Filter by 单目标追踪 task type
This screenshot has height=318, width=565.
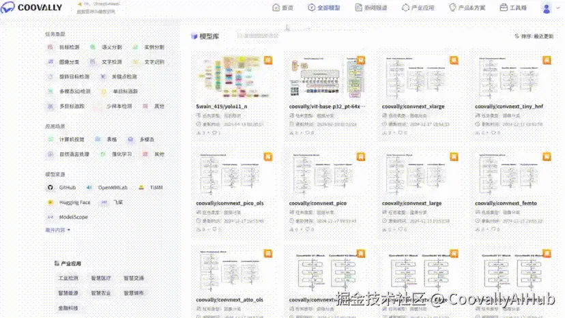pos(119,91)
